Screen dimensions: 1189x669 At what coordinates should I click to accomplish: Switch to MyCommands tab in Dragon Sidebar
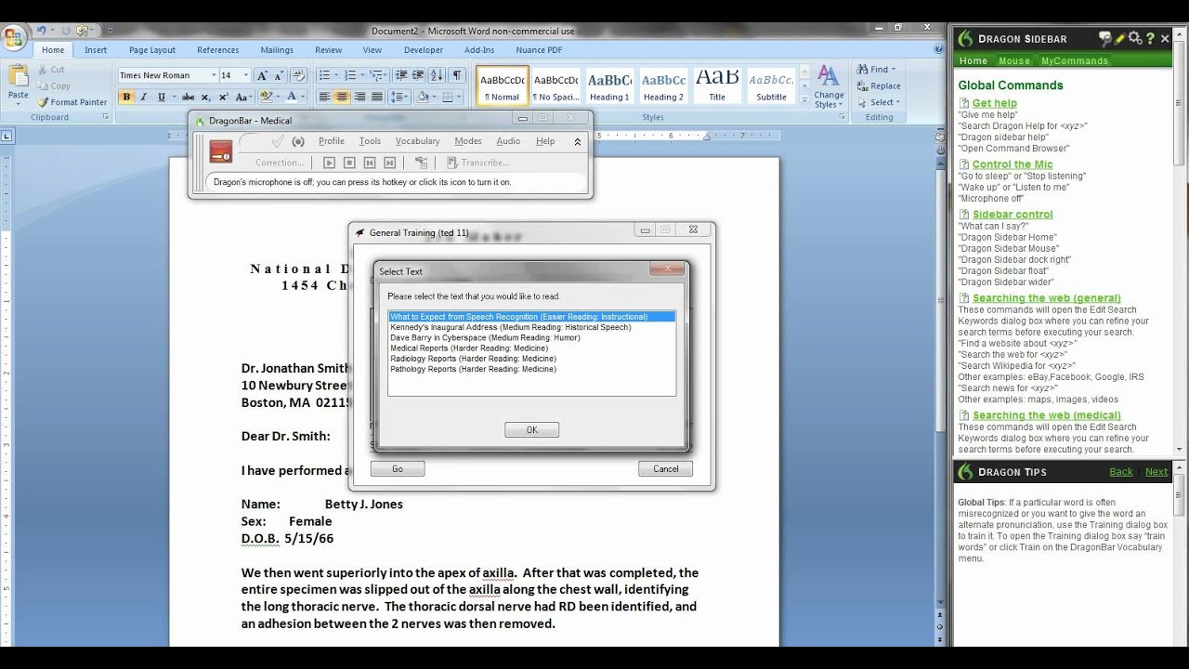pyautogui.click(x=1075, y=60)
